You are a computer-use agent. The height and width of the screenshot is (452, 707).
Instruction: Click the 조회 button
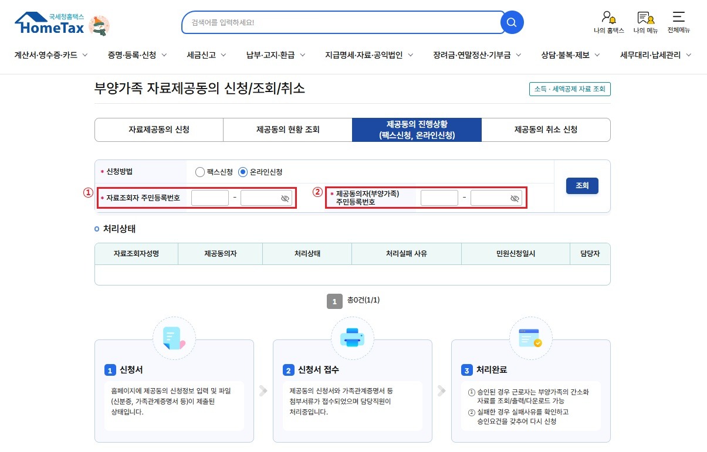(x=581, y=186)
